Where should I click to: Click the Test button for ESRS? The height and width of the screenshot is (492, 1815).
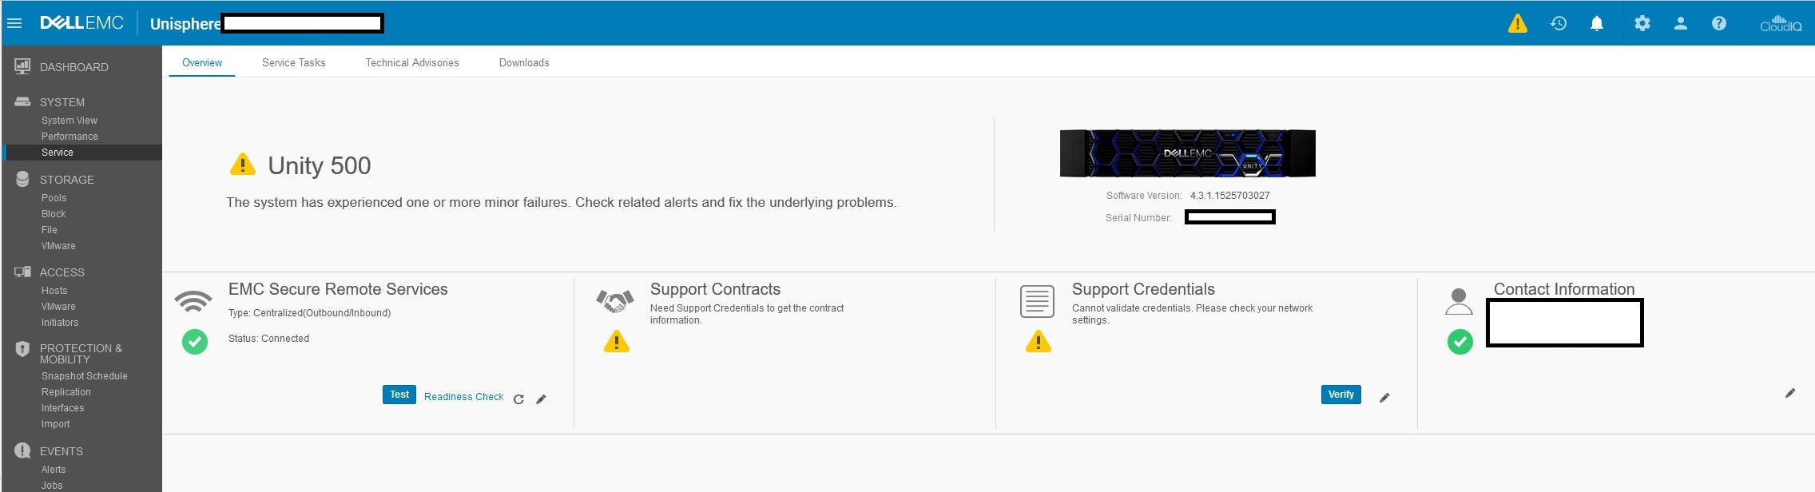pos(399,395)
